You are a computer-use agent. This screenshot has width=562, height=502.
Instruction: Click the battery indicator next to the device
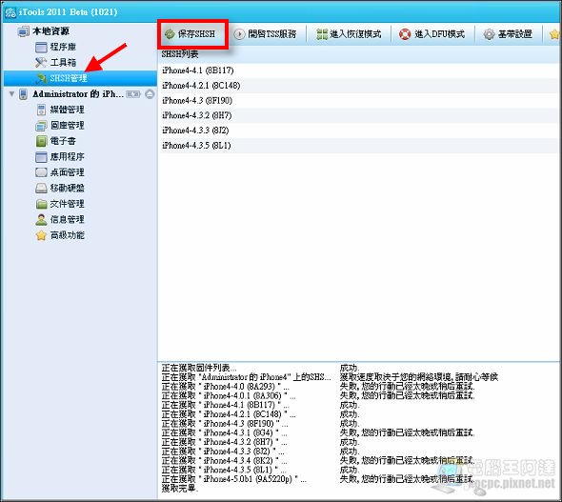point(133,94)
